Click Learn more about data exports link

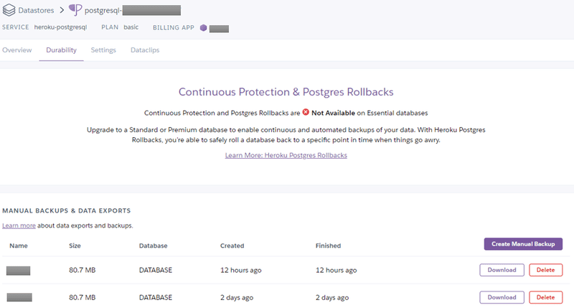tap(19, 225)
